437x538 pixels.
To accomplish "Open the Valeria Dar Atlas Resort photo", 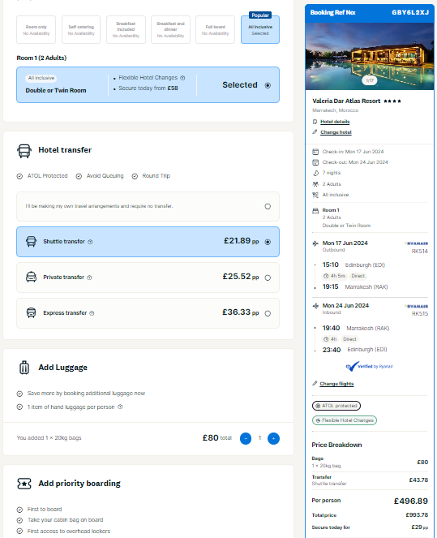I will (x=370, y=56).
